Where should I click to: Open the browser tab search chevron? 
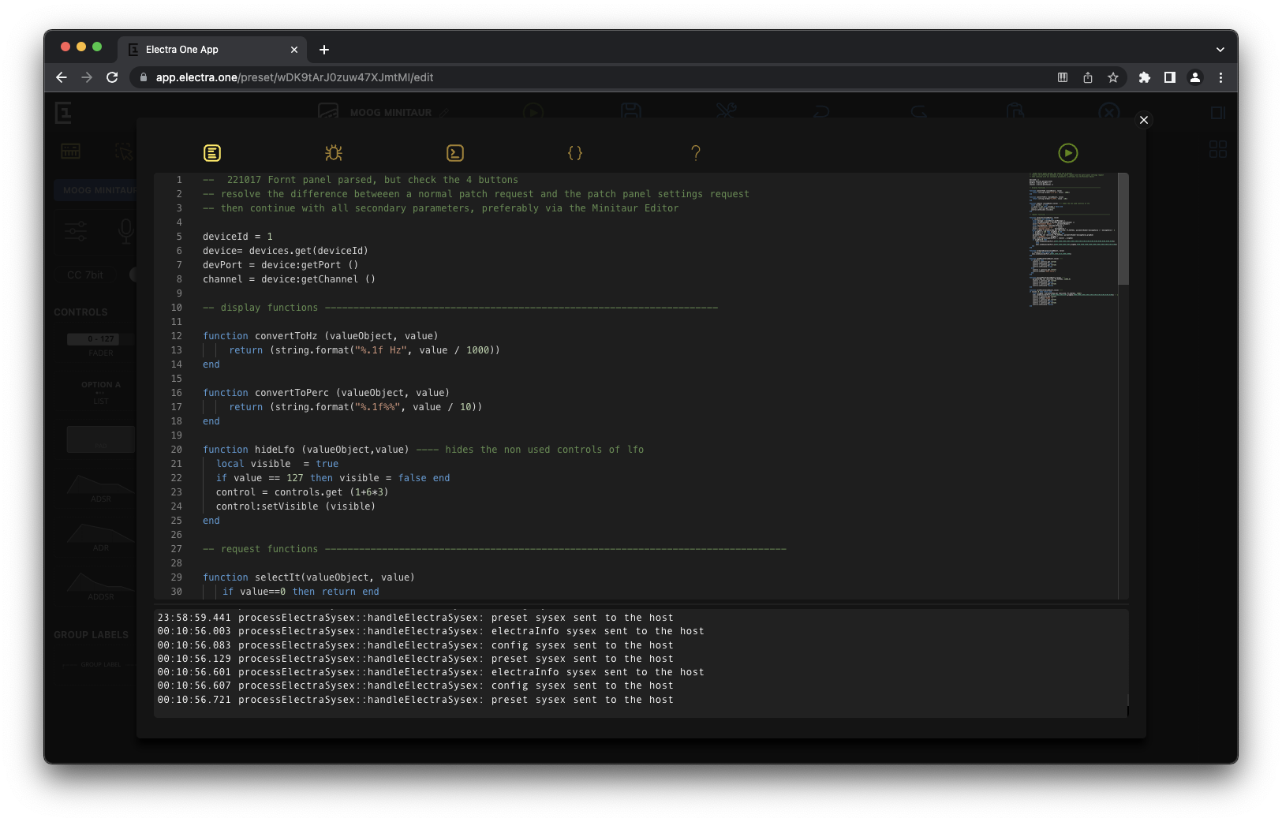1221,49
